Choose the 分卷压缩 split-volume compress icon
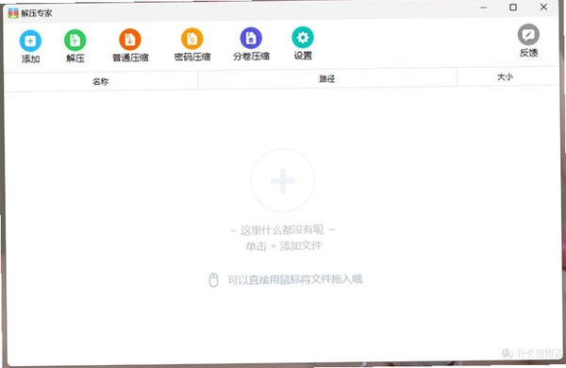The image size is (566, 368). tap(251, 38)
